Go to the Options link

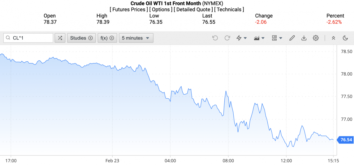pyautogui.click(x=161, y=10)
